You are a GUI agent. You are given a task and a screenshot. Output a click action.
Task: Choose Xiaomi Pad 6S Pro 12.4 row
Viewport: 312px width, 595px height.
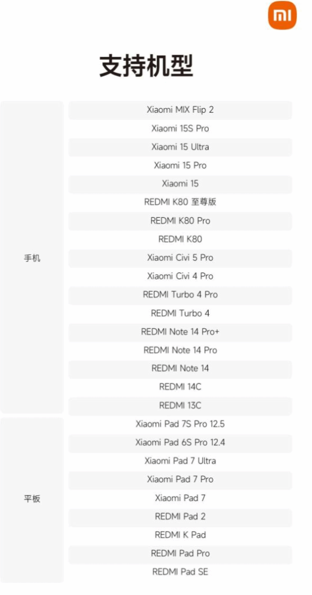click(x=180, y=443)
